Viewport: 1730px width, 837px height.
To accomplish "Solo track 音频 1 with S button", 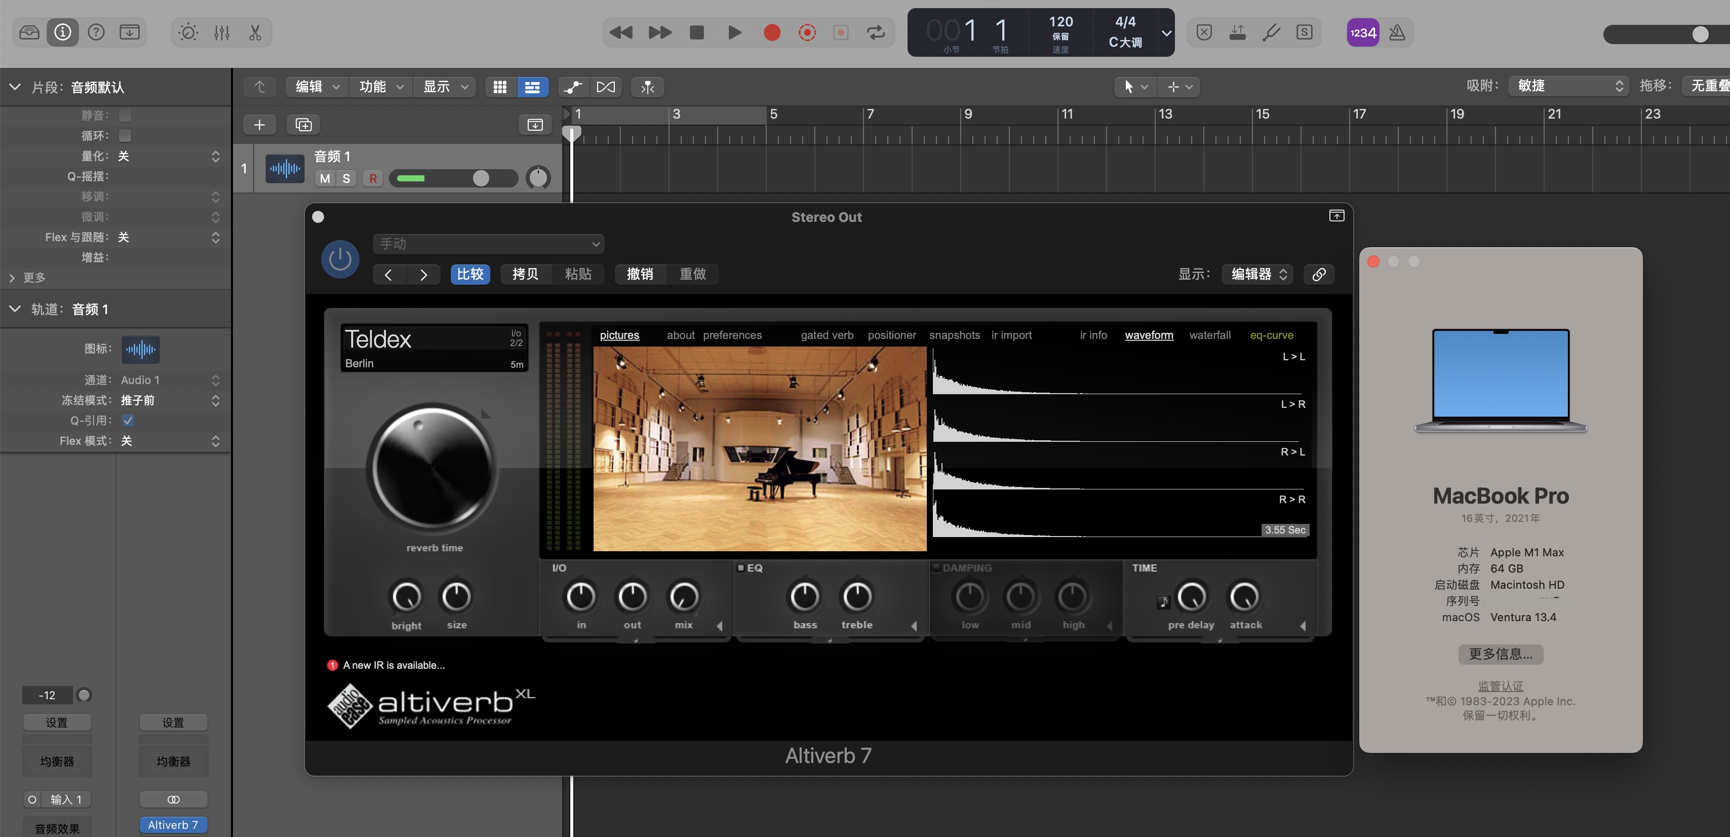I will coord(346,178).
